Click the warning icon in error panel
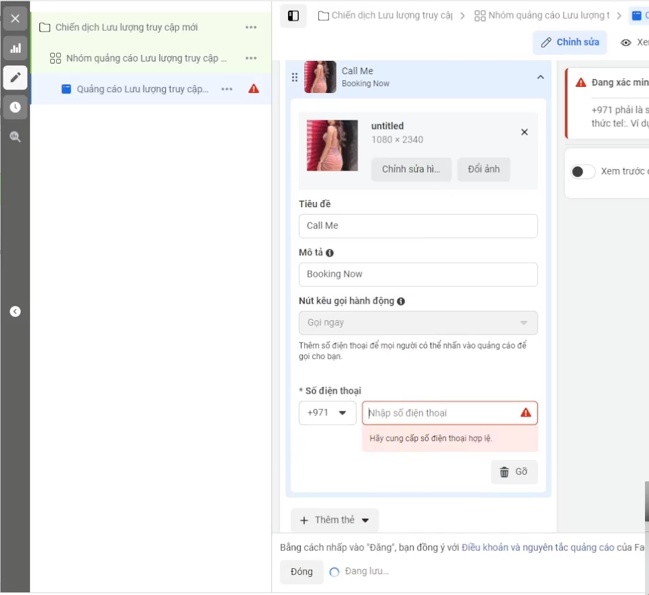This screenshot has height=595, width=649. [x=581, y=82]
